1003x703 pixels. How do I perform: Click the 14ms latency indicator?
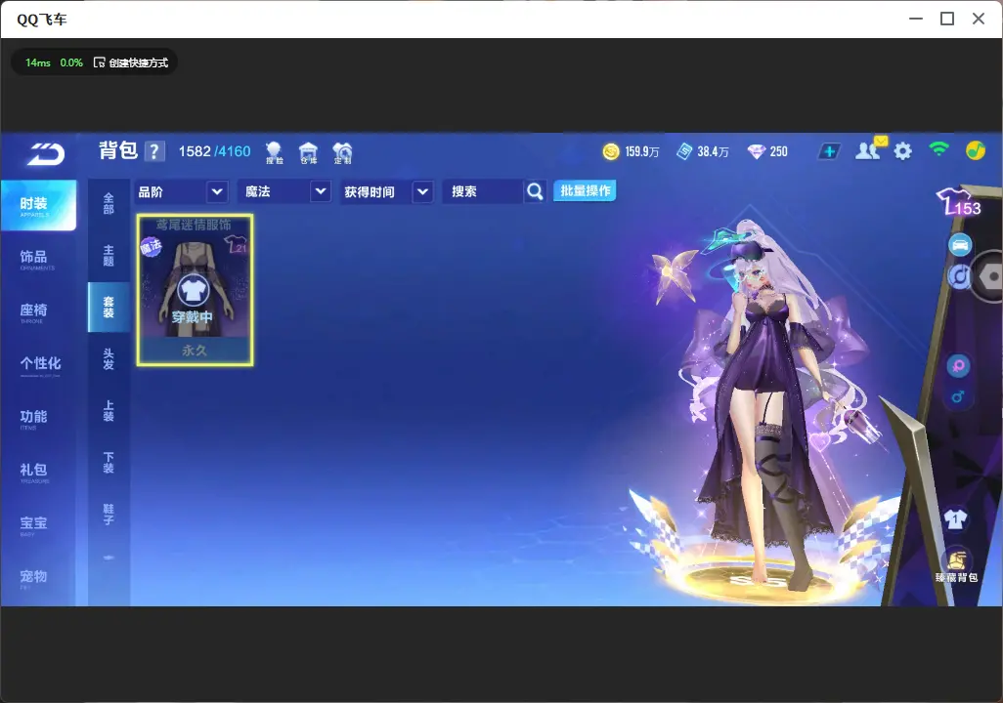[x=38, y=62]
